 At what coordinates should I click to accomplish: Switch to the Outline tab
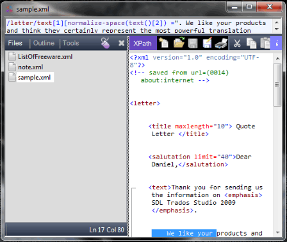(x=44, y=43)
